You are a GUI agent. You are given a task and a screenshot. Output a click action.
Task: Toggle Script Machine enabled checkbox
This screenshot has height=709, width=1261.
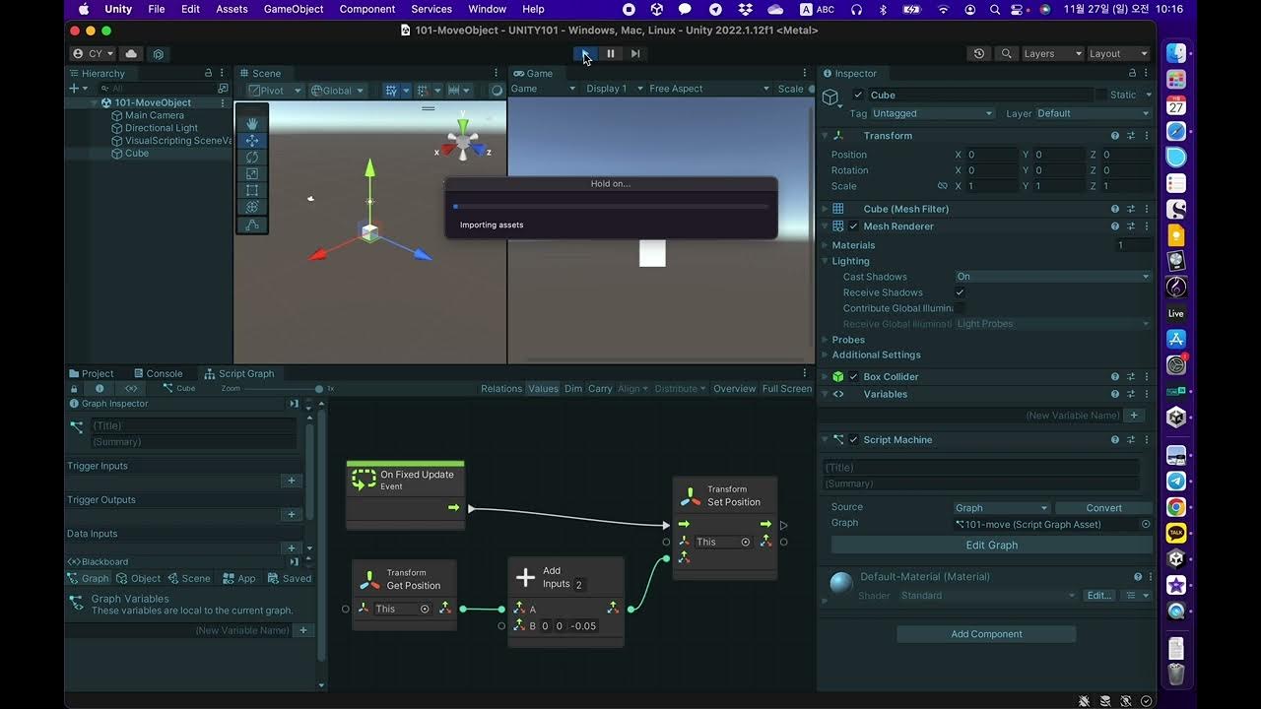tap(854, 440)
